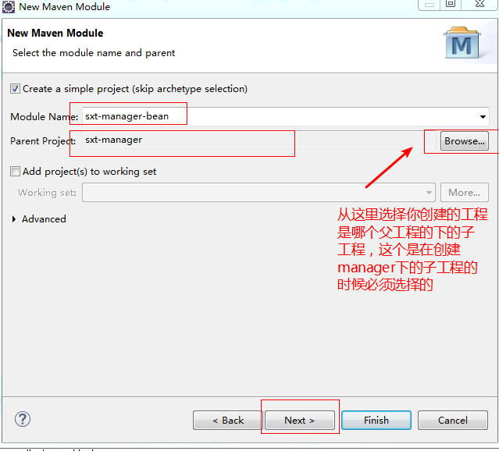Click the Parent Project field sxt-manager
The height and width of the screenshot is (451, 499).
click(258, 140)
